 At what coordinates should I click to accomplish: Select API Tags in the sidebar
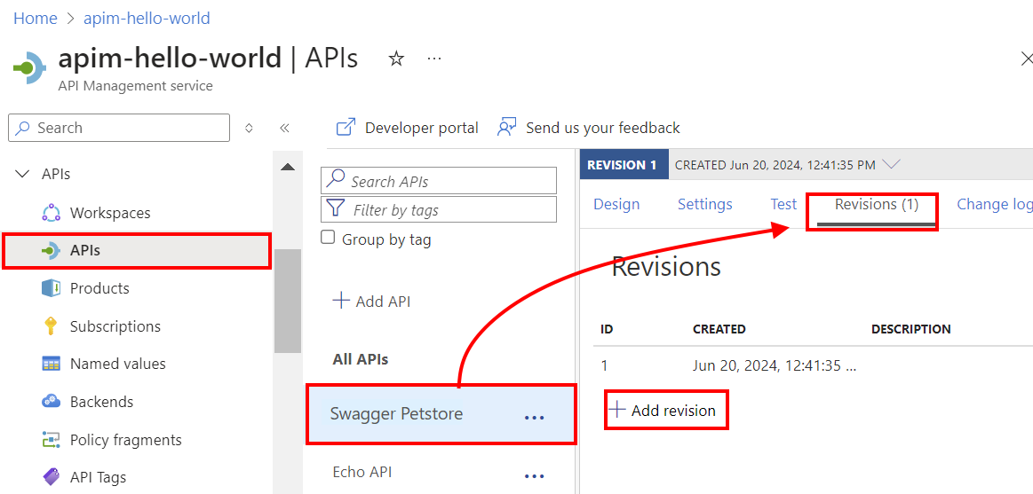99,477
